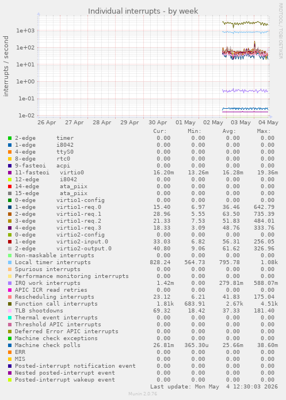Viewport: 286px width, 400px height.
Task: Click the Last update timestamp text
Action: [x=214, y=387]
